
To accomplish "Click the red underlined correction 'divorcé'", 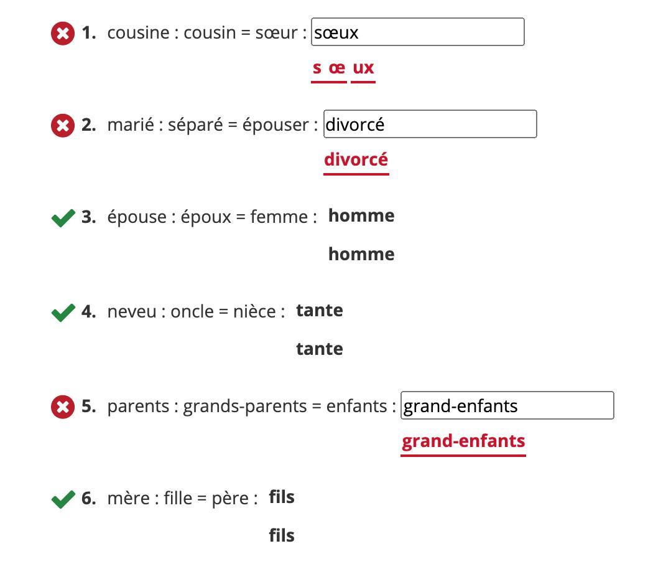I will (x=356, y=160).
